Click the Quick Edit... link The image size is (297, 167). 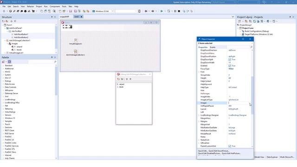[x=203, y=151]
